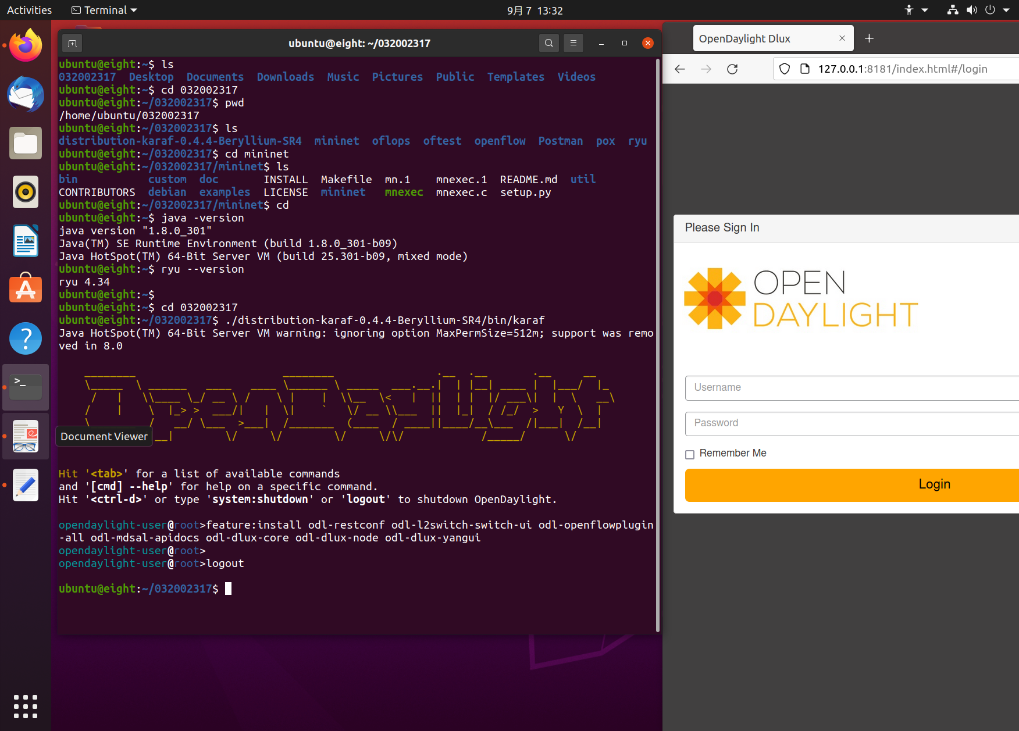
Task: Click 'distribution-karaf-0.4.4-Beryllium-SR4' directory name in listing
Action: (x=180, y=141)
